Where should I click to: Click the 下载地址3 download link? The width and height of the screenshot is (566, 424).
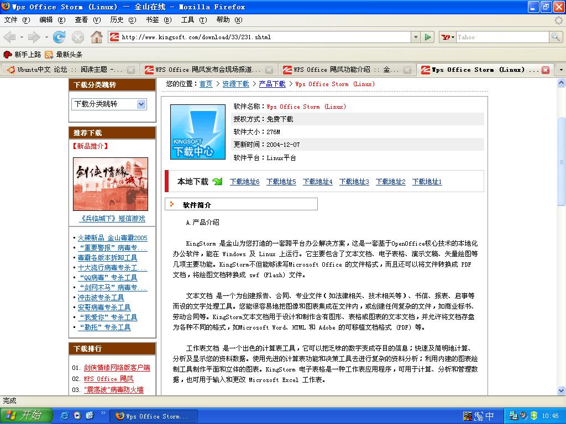354,182
